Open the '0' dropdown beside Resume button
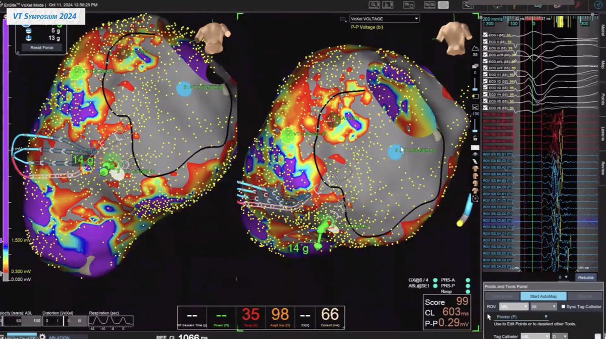 563,277
